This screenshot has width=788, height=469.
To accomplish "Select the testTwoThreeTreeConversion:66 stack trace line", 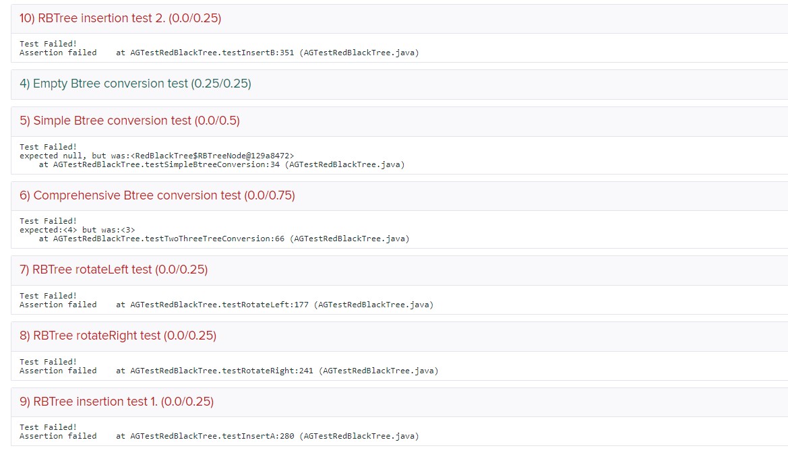I will click(x=224, y=239).
